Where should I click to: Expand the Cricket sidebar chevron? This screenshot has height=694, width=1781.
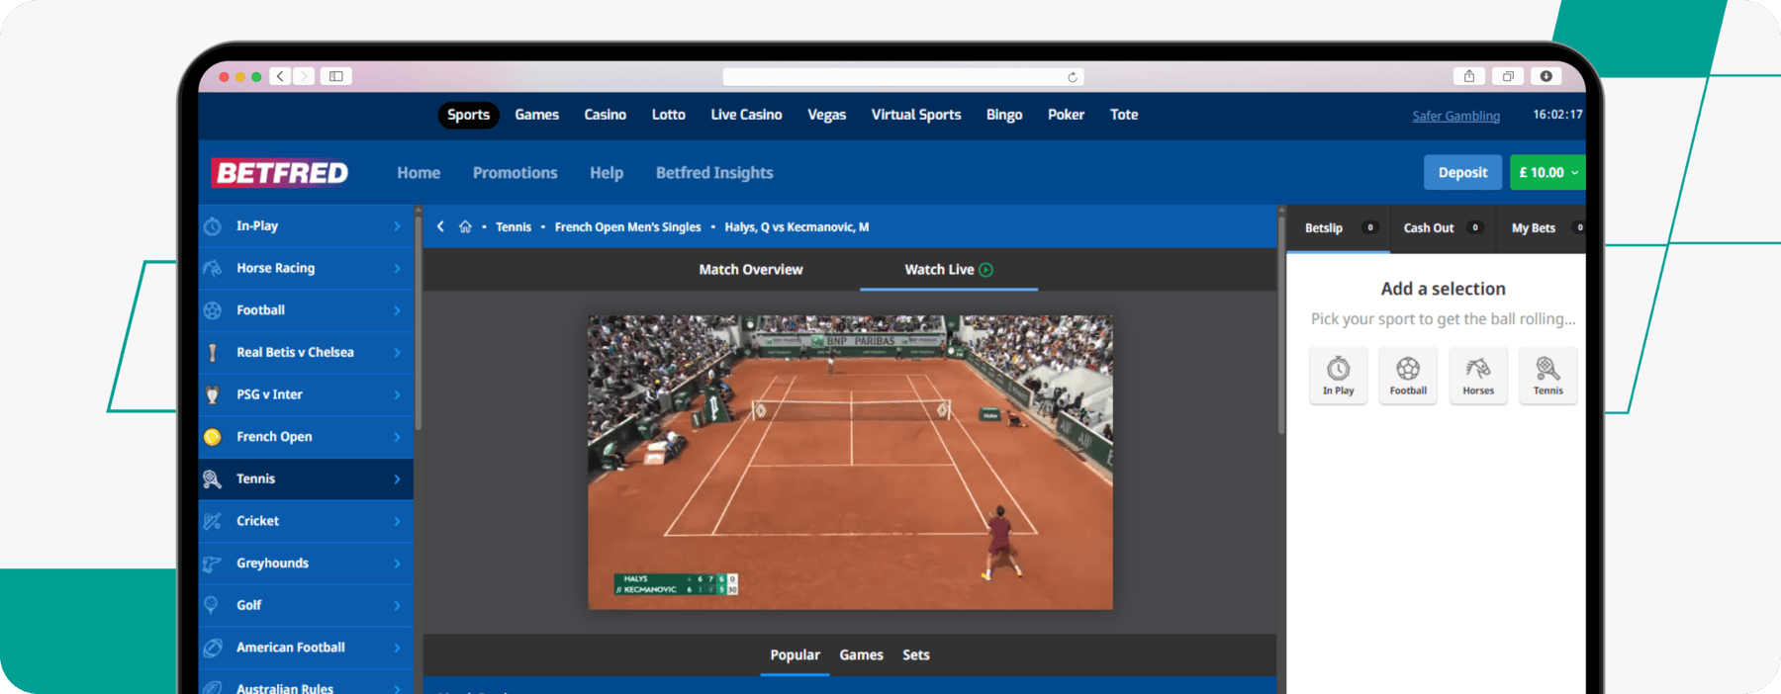coord(397,521)
